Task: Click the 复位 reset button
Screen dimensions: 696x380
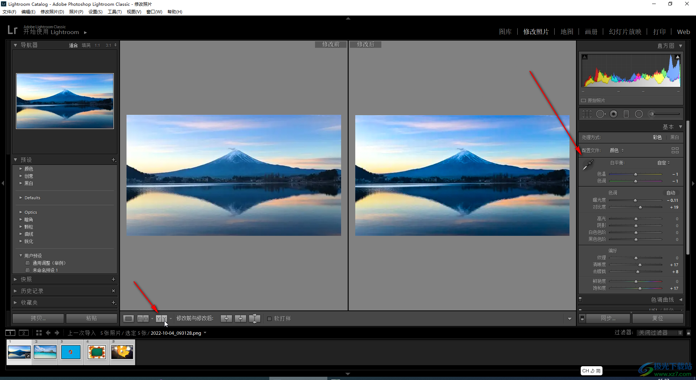Action: [658, 318]
